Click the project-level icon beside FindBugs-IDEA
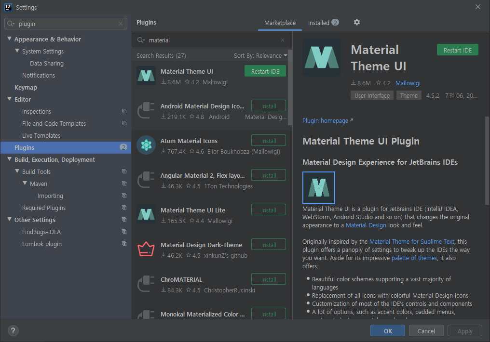Screen dimensions: 490x342 click(x=124, y=232)
